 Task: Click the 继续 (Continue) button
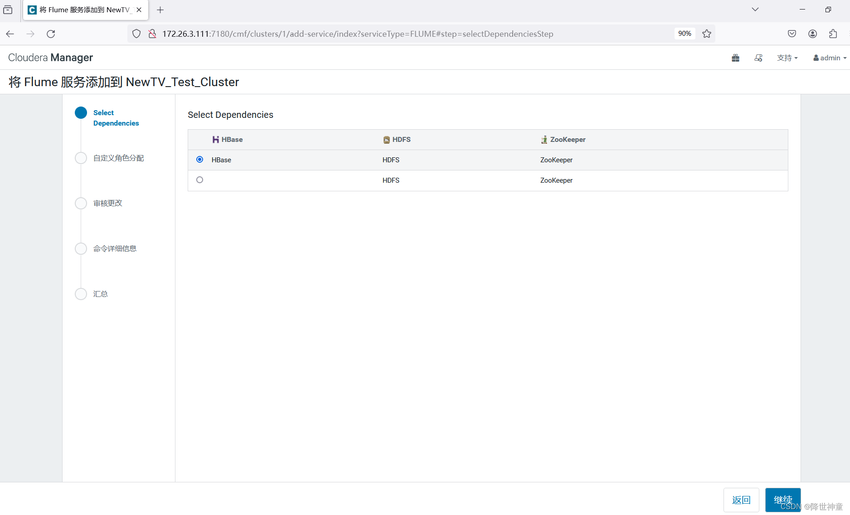[x=783, y=500]
